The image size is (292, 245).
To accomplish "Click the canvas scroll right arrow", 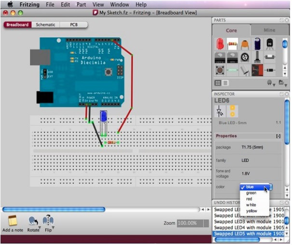I will pos(209,210).
